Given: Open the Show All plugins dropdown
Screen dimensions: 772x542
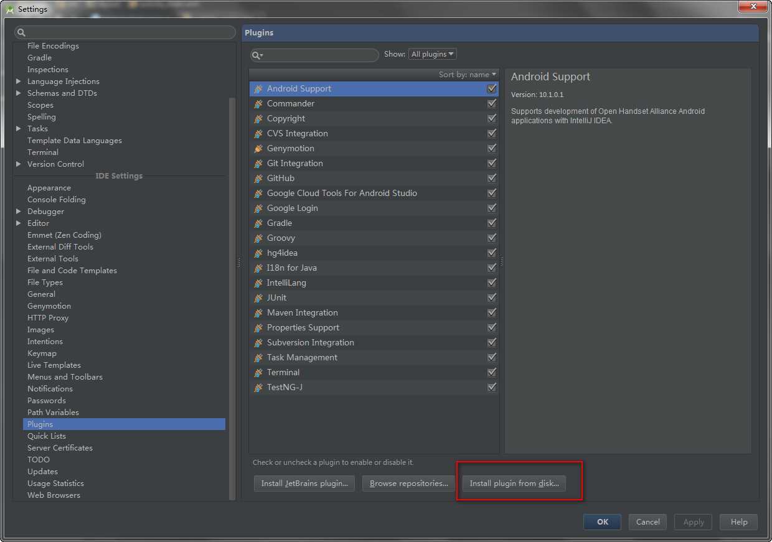Looking at the screenshot, I should click(433, 54).
